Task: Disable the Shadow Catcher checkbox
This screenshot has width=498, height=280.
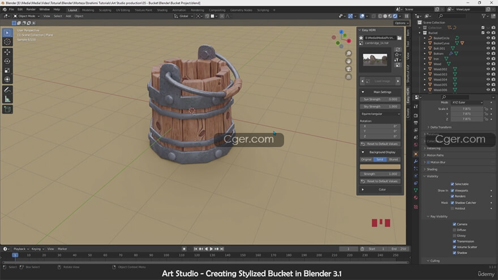Action: pyautogui.click(x=452, y=203)
